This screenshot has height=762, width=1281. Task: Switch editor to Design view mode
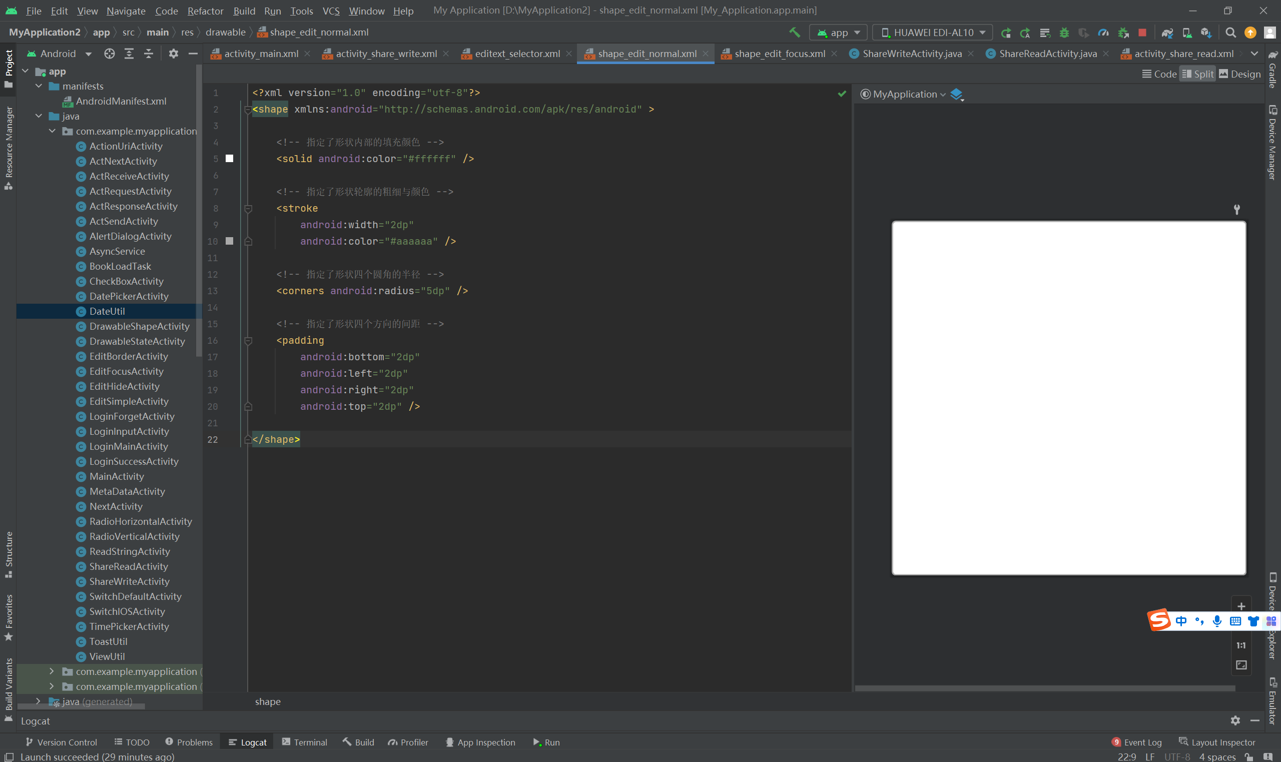pyautogui.click(x=1239, y=74)
